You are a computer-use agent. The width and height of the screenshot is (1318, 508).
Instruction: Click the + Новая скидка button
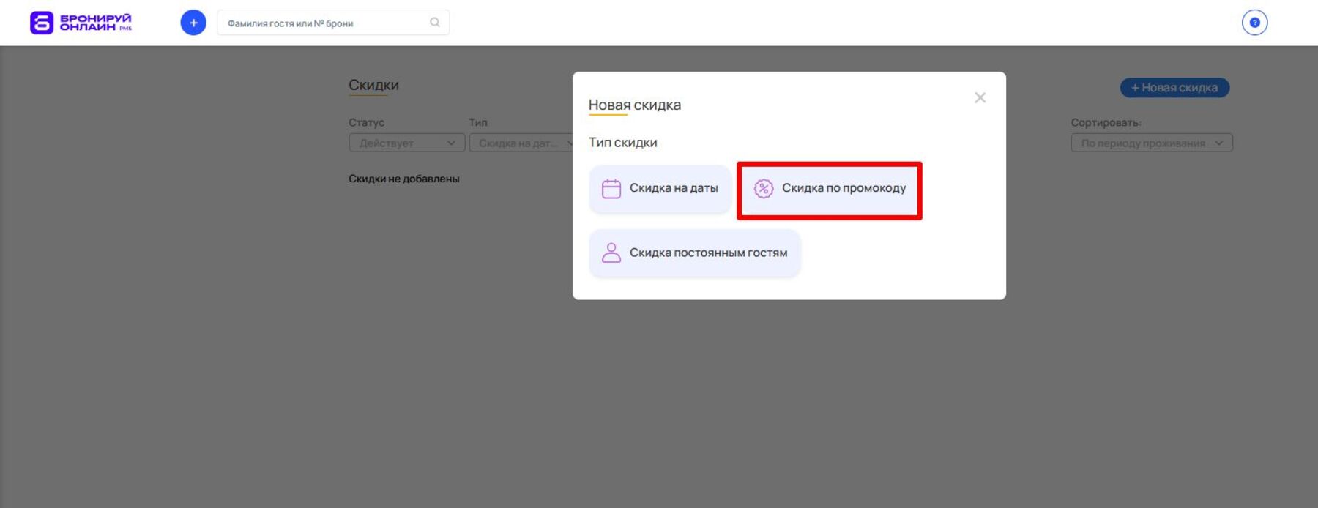(x=1174, y=88)
